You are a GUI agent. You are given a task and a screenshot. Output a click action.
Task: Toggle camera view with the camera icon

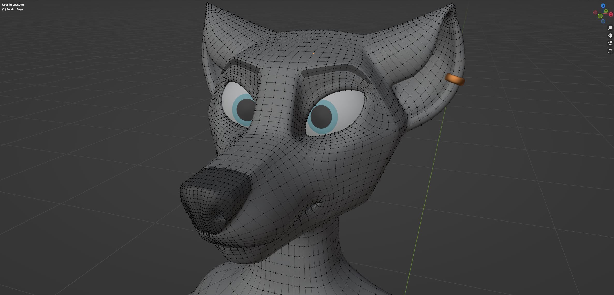pyautogui.click(x=610, y=43)
